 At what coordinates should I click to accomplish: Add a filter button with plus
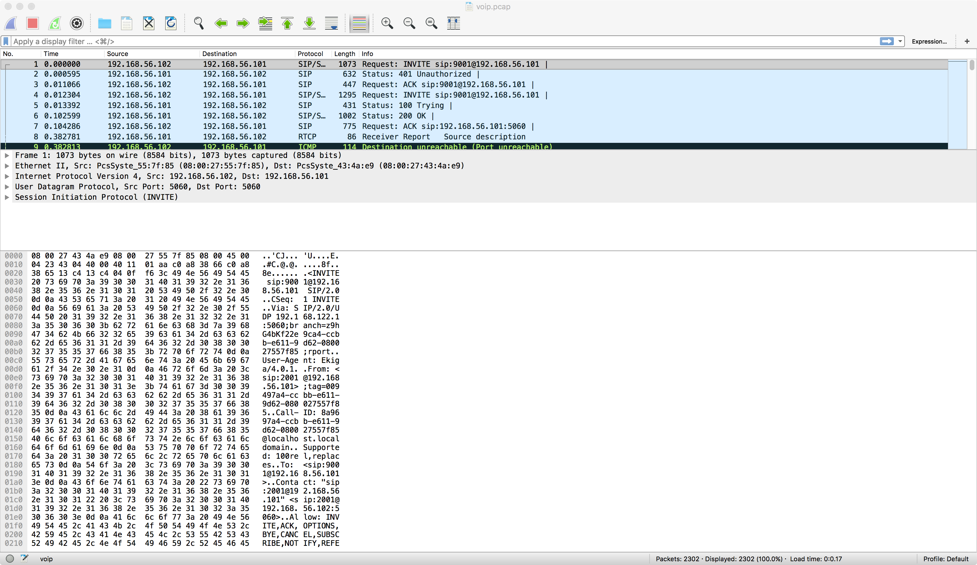(x=967, y=42)
